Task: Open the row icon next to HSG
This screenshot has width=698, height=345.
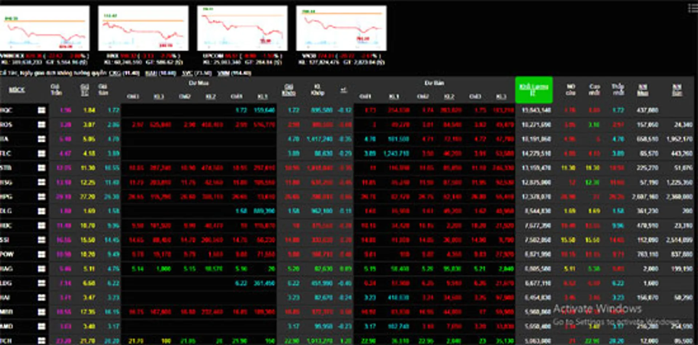Action: click(42, 182)
